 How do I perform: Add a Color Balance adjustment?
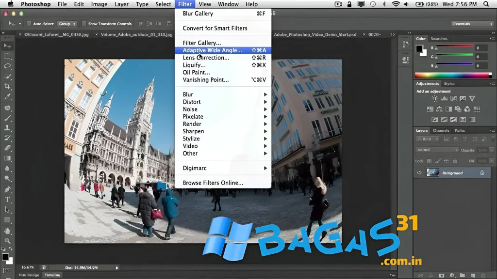tap(439, 109)
